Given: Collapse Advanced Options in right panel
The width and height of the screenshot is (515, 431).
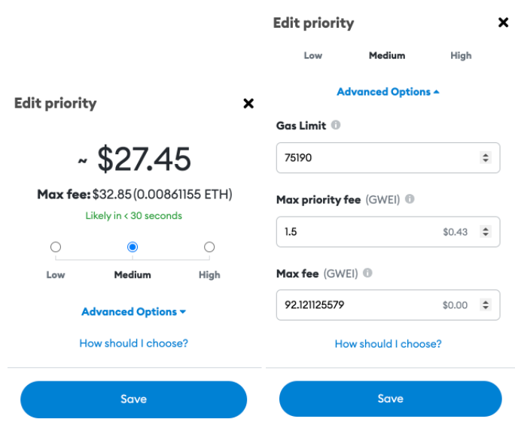Looking at the screenshot, I should click(388, 92).
